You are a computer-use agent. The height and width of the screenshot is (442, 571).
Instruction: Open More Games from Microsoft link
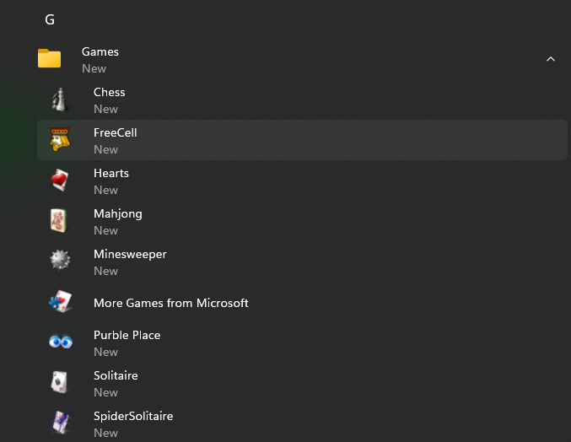[171, 303]
